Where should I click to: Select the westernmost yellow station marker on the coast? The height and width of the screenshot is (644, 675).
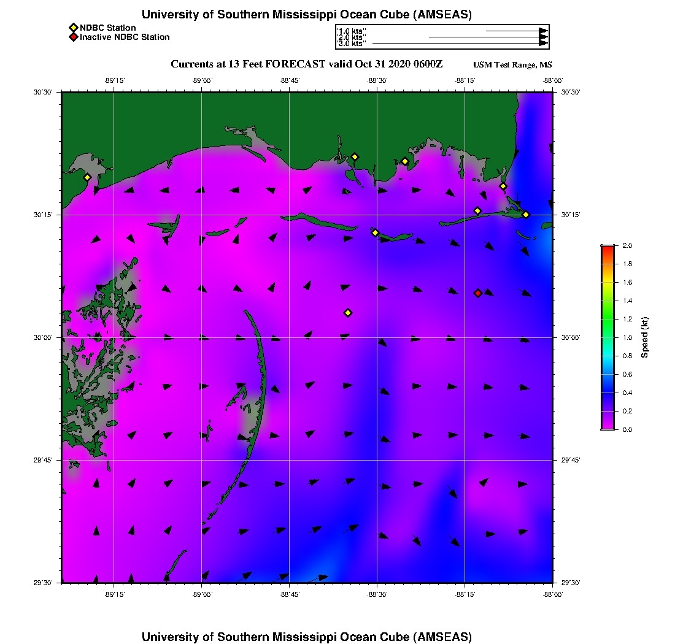pyautogui.click(x=87, y=177)
